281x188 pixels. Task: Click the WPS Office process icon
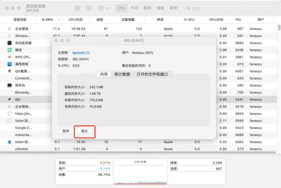pyautogui.click(x=10, y=57)
